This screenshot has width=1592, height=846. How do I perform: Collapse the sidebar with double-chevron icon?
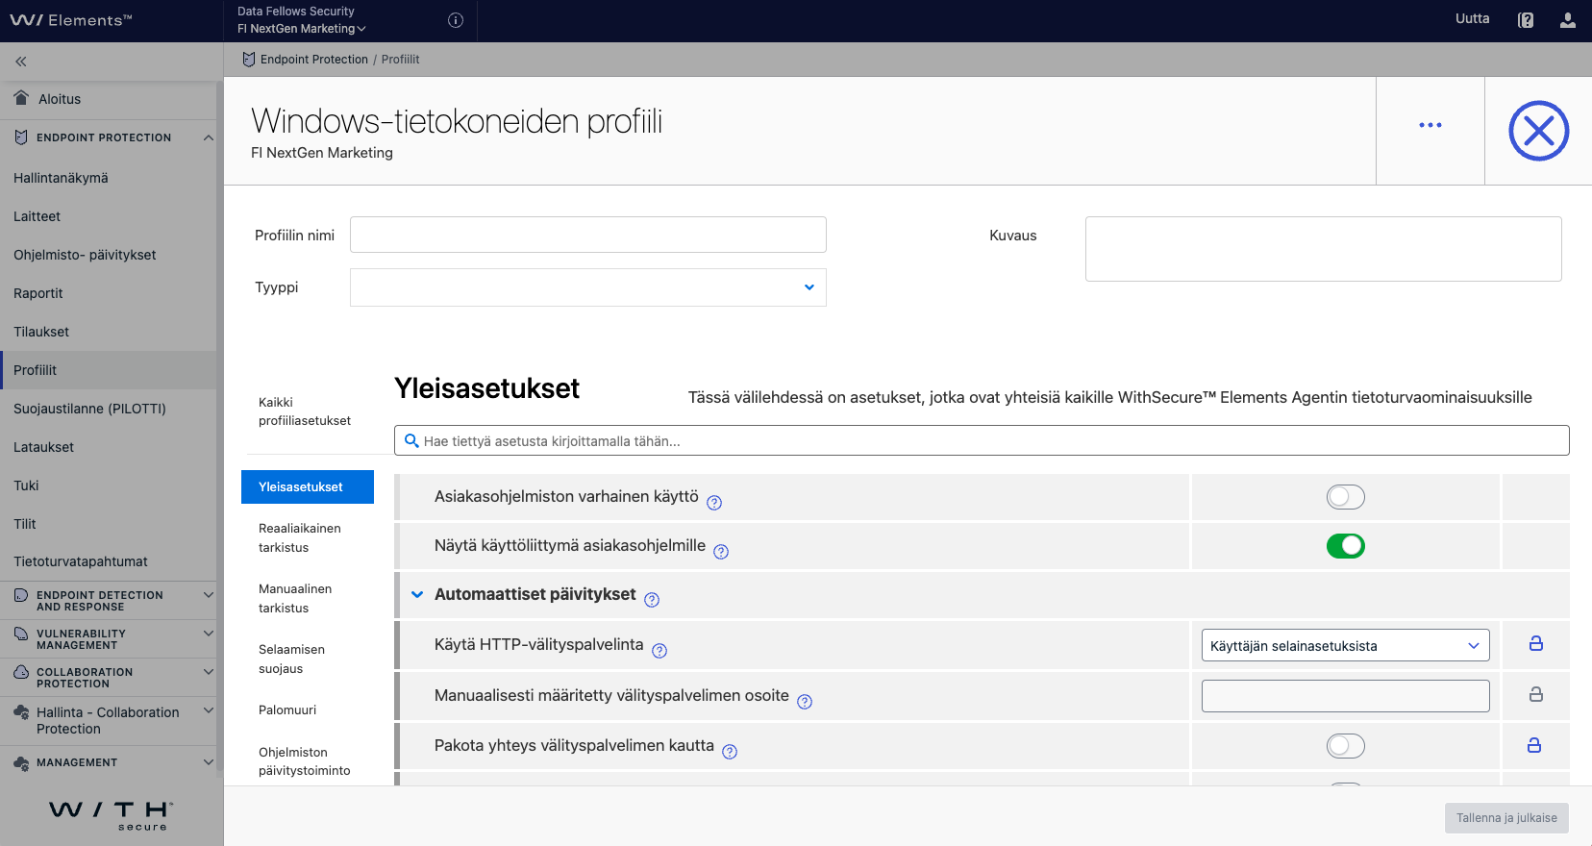coord(20,62)
